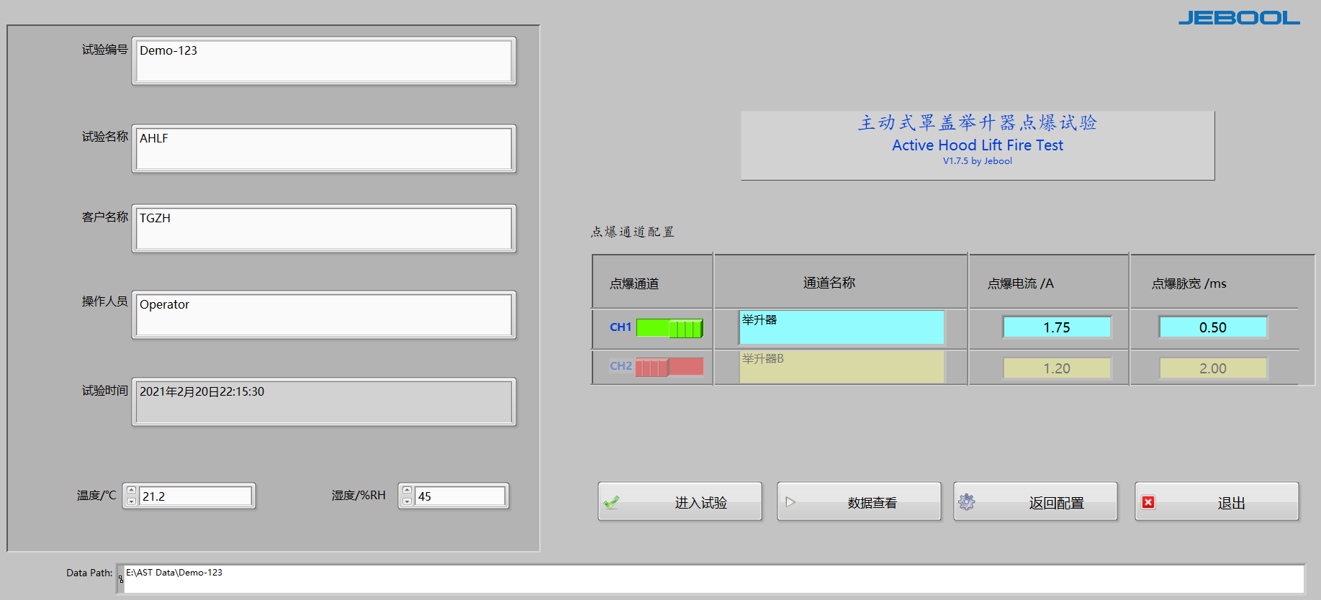
Task: Click the 试验编号 field containing Demo-123
Action: [324, 61]
